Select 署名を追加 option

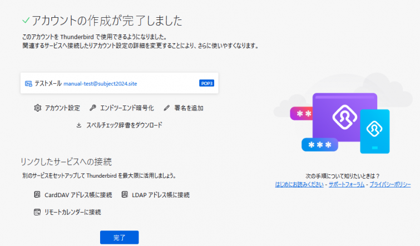tap(189, 108)
